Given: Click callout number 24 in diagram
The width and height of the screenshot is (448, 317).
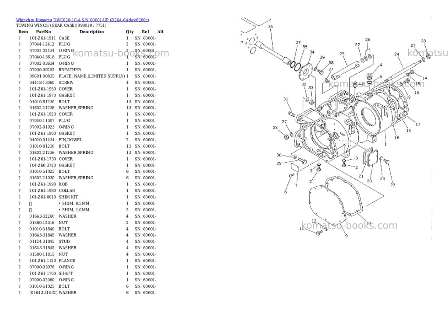Looking at the screenshot, I should click(x=396, y=54).
